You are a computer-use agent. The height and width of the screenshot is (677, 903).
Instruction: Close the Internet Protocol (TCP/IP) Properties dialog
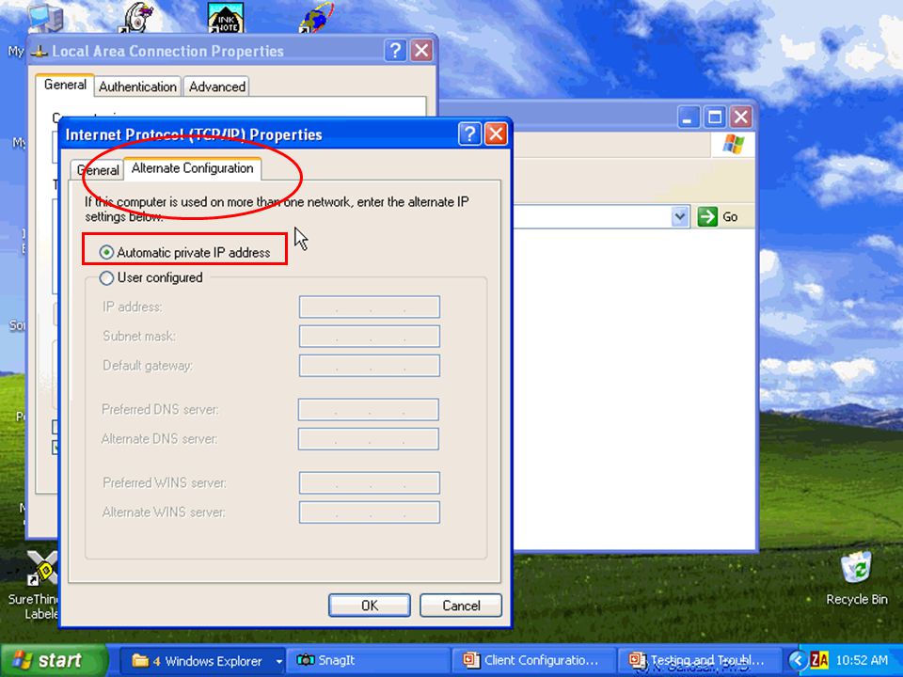coord(496,134)
